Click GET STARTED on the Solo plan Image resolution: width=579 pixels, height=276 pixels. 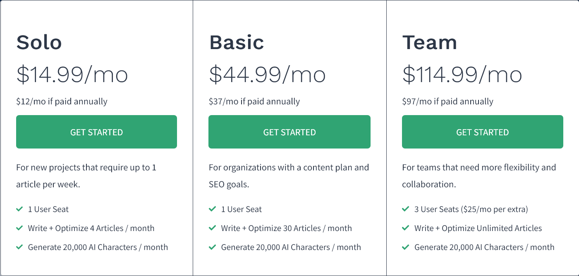tap(96, 132)
